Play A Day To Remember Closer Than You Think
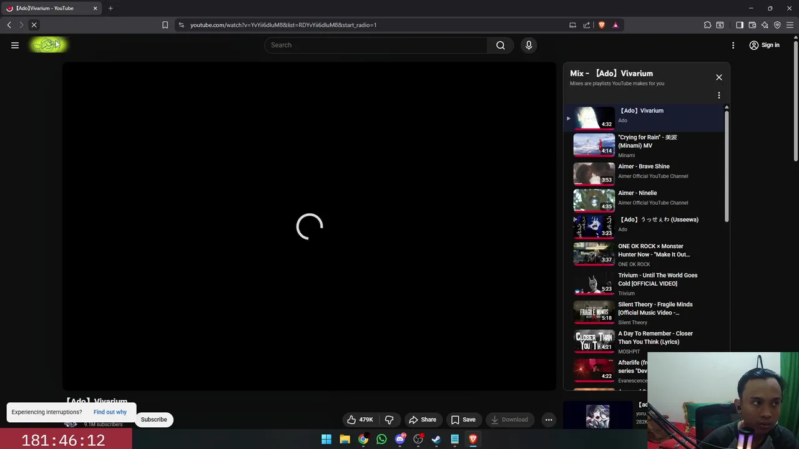 (x=644, y=342)
